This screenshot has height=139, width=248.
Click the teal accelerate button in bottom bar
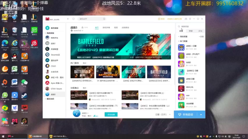pyautogui.click(x=111, y=115)
